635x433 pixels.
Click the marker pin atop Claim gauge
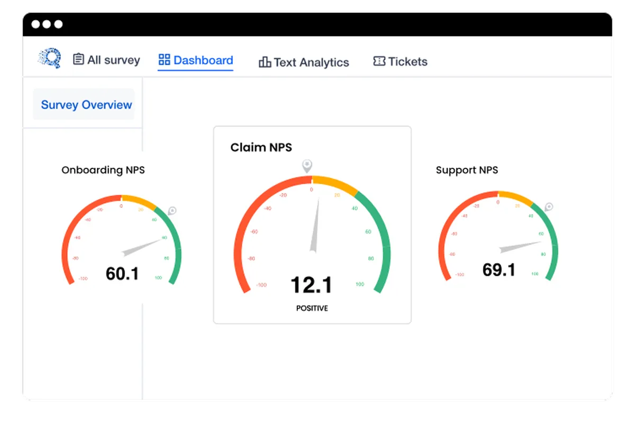click(x=307, y=166)
